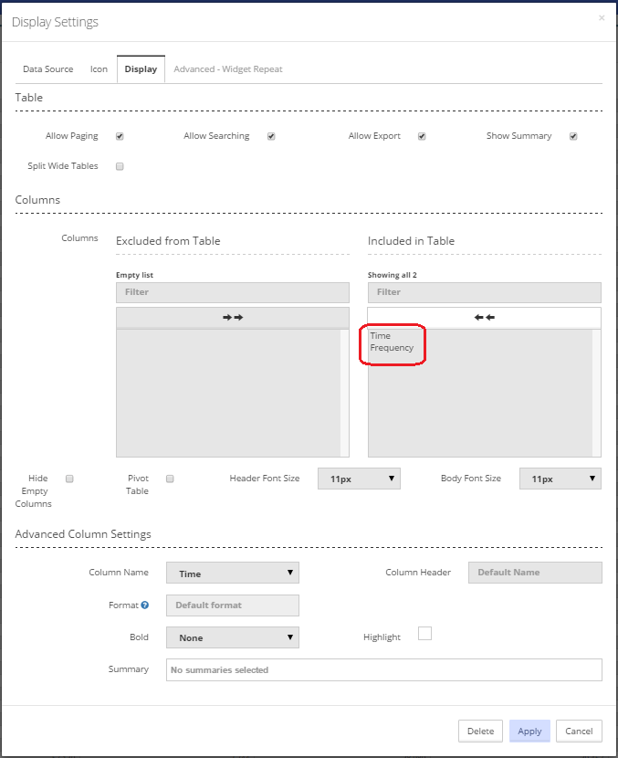Click the Included list scrollbar
618x758 pixels.
point(597,393)
